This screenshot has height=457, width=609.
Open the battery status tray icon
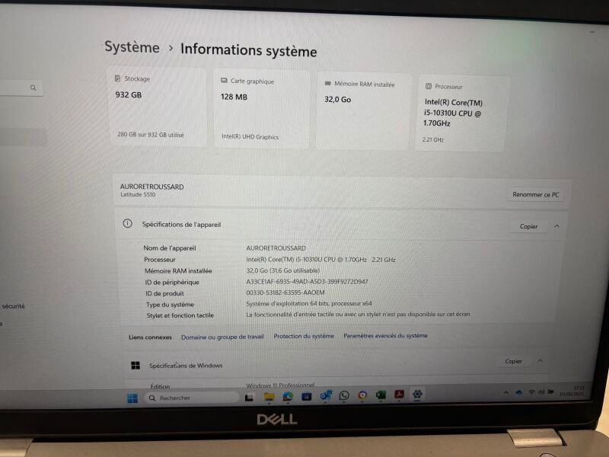point(550,391)
